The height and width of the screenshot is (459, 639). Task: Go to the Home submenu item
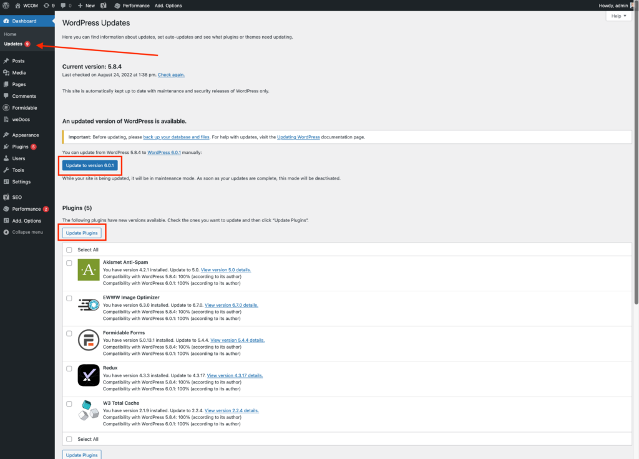point(10,34)
